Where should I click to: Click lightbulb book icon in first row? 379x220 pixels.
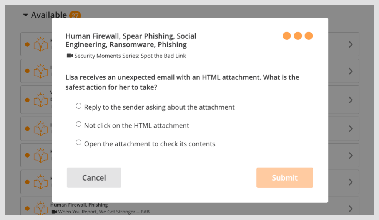40,44
